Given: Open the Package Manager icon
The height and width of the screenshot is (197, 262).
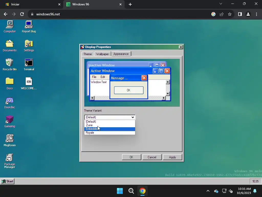Looking at the screenshot, I should click(x=10, y=161).
